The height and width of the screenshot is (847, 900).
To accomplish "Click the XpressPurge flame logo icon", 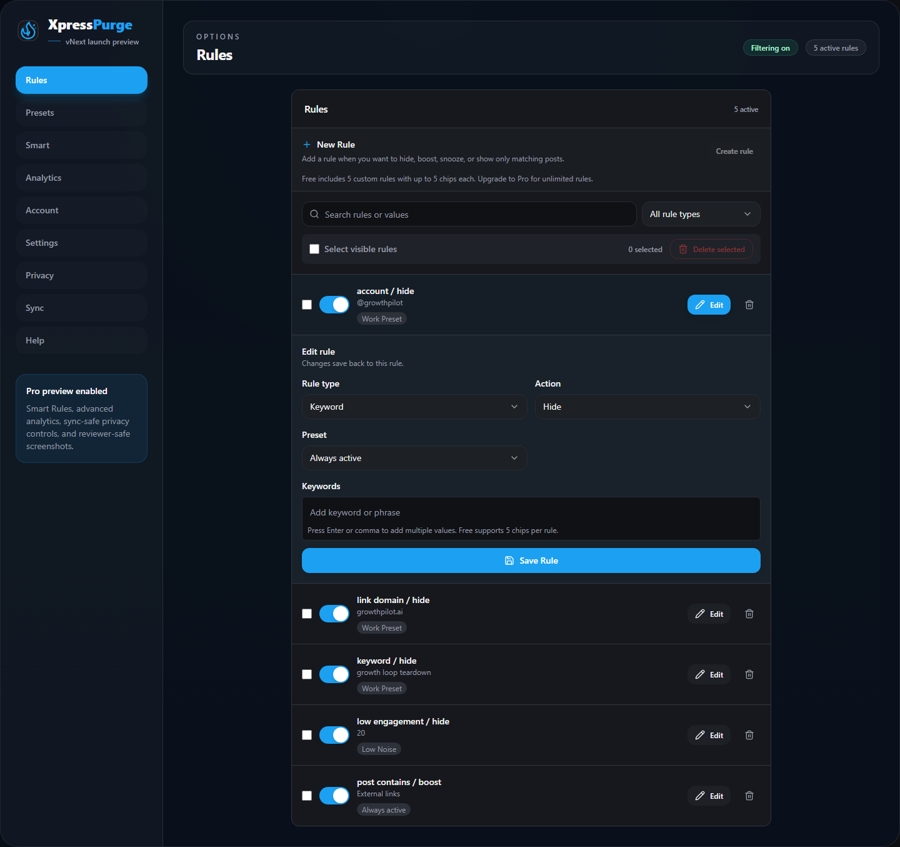I will point(28,30).
